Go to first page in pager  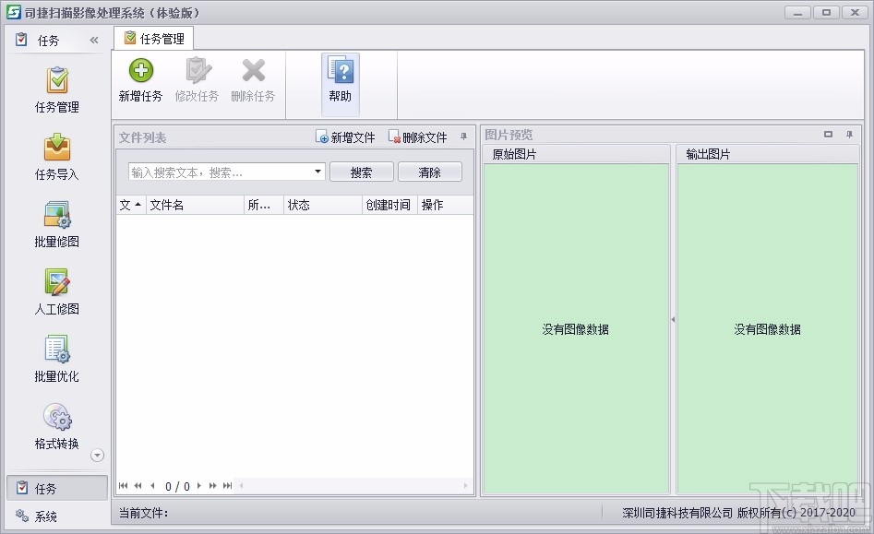point(123,486)
